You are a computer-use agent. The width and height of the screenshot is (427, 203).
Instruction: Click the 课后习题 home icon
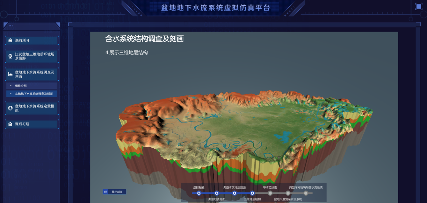tap(10, 124)
